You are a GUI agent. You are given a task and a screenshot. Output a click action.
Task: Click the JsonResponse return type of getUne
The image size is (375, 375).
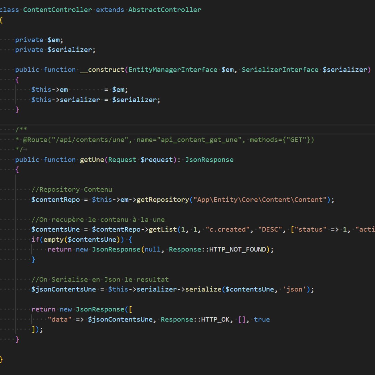click(x=209, y=160)
